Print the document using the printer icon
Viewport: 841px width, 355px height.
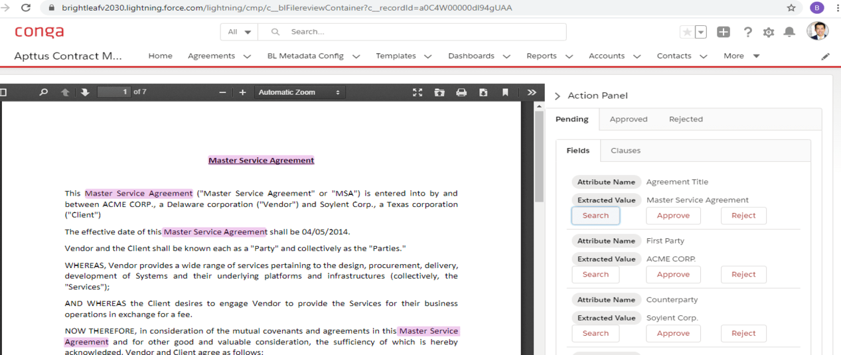point(461,92)
